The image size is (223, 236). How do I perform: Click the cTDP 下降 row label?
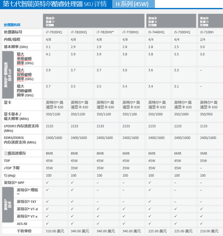tap(12, 168)
